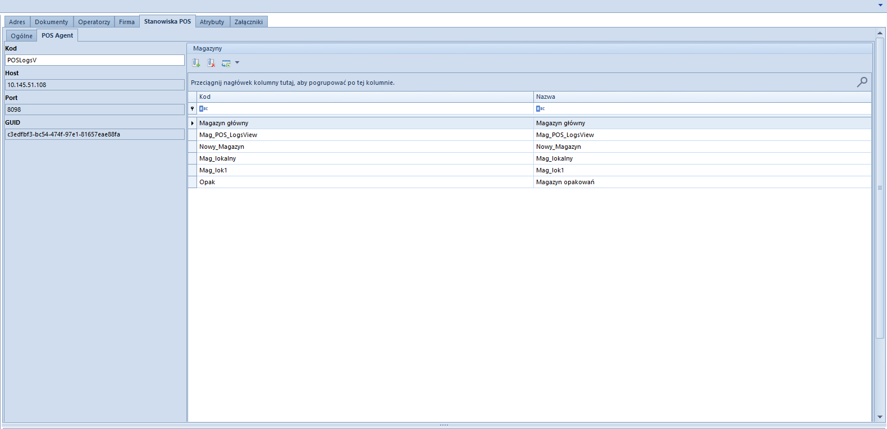This screenshot has width=887, height=429.
Task: Select the Stanowiska POS tab
Action: click(167, 21)
